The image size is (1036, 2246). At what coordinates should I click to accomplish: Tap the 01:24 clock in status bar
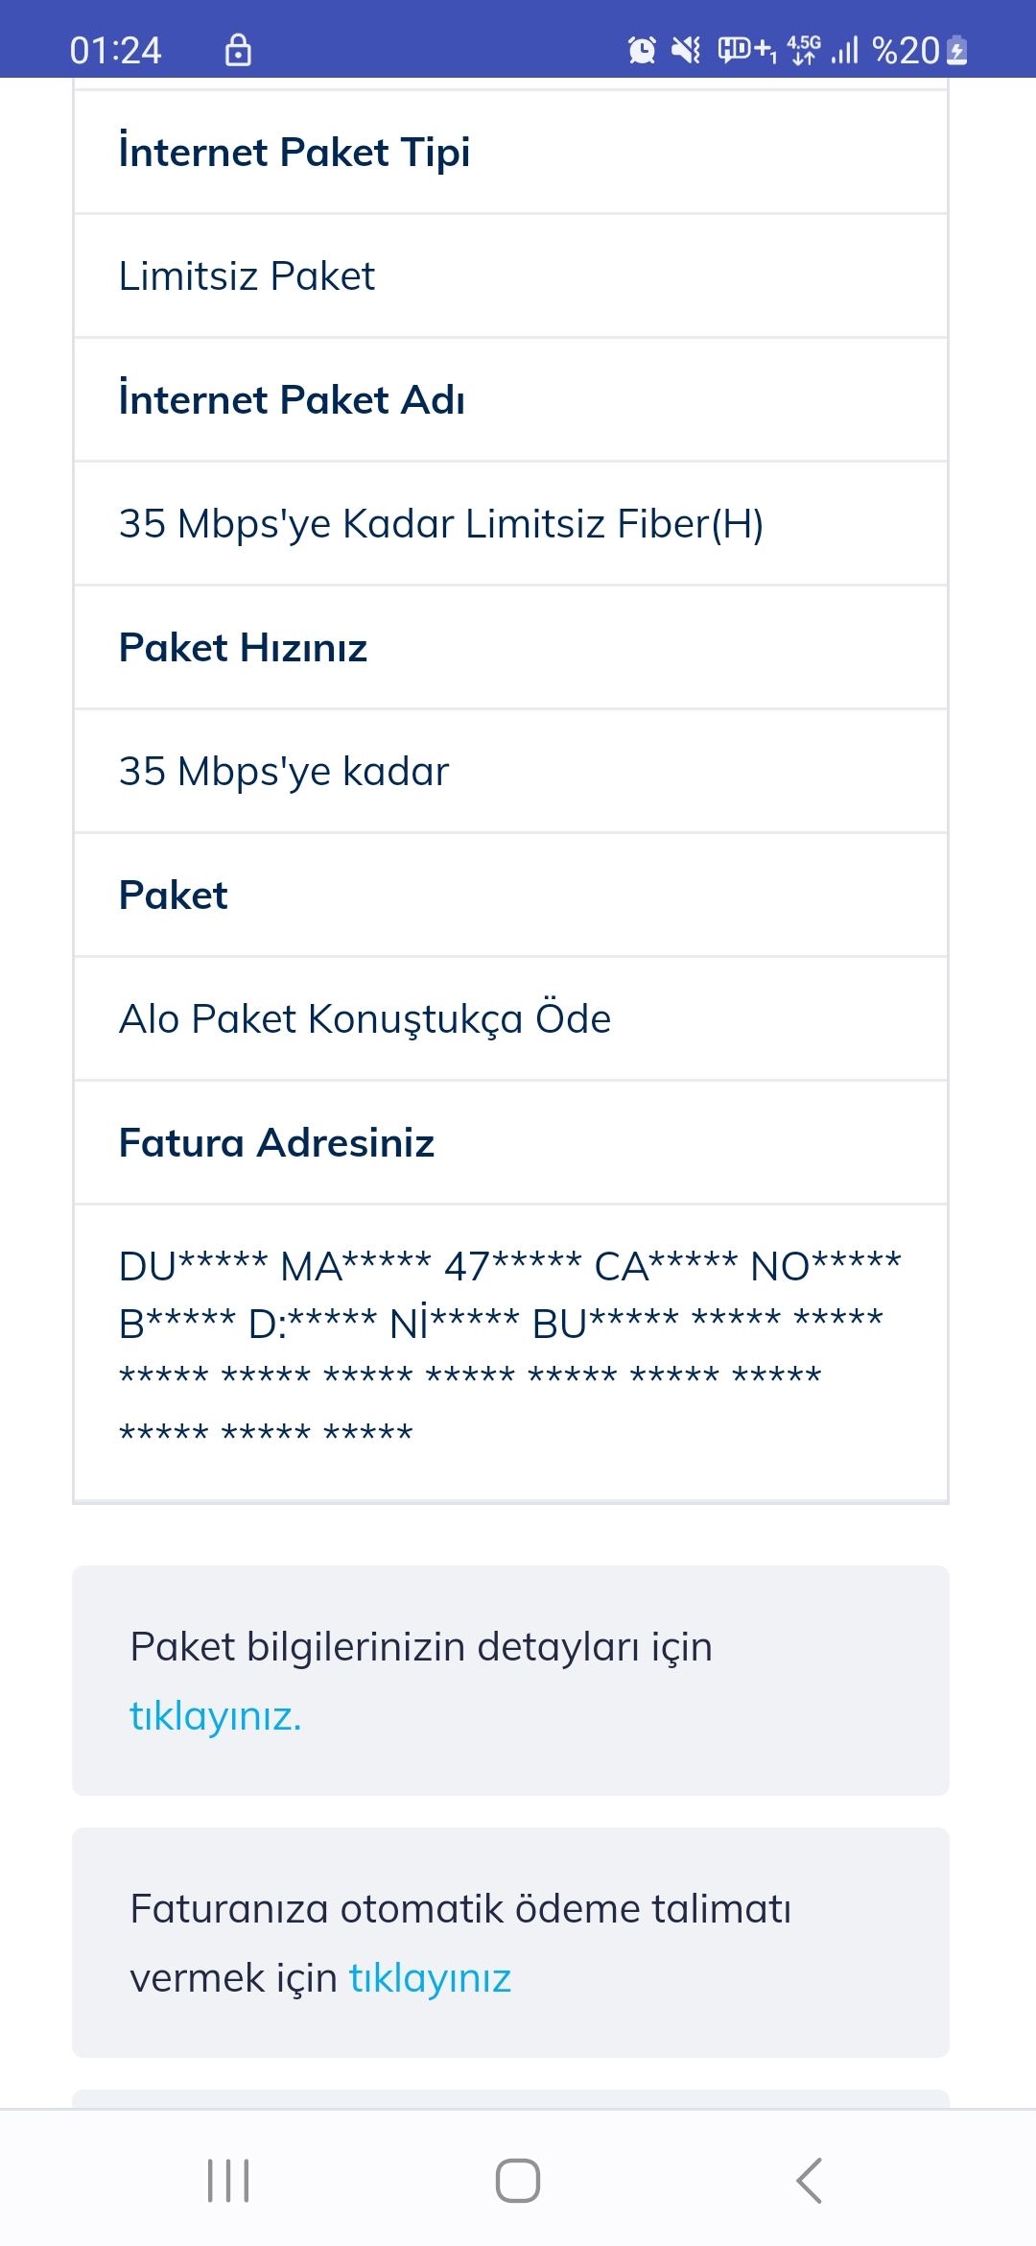point(116,50)
